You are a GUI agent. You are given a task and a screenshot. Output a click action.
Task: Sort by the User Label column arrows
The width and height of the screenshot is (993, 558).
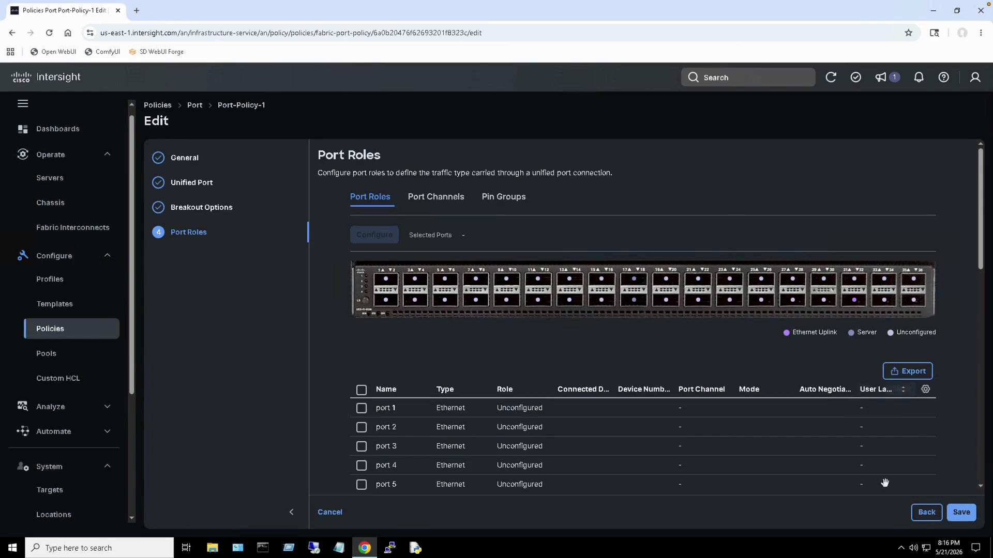point(903,389)
